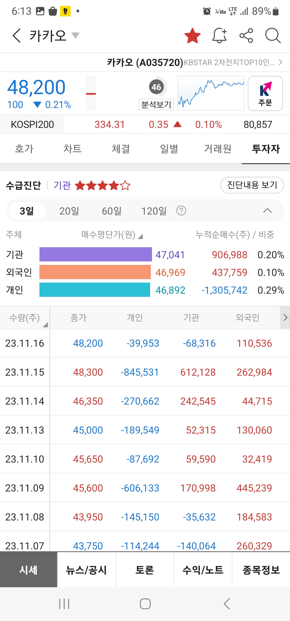Tap Android recent apps button

tap(64, 604)
